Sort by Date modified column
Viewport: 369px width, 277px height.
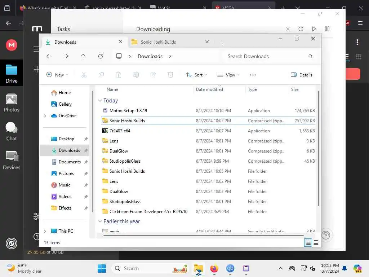(209, 89)
